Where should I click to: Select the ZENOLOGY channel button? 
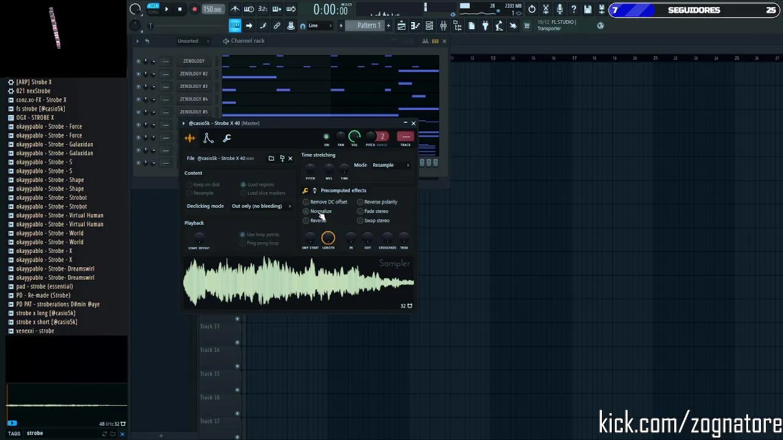pos(194,61)
